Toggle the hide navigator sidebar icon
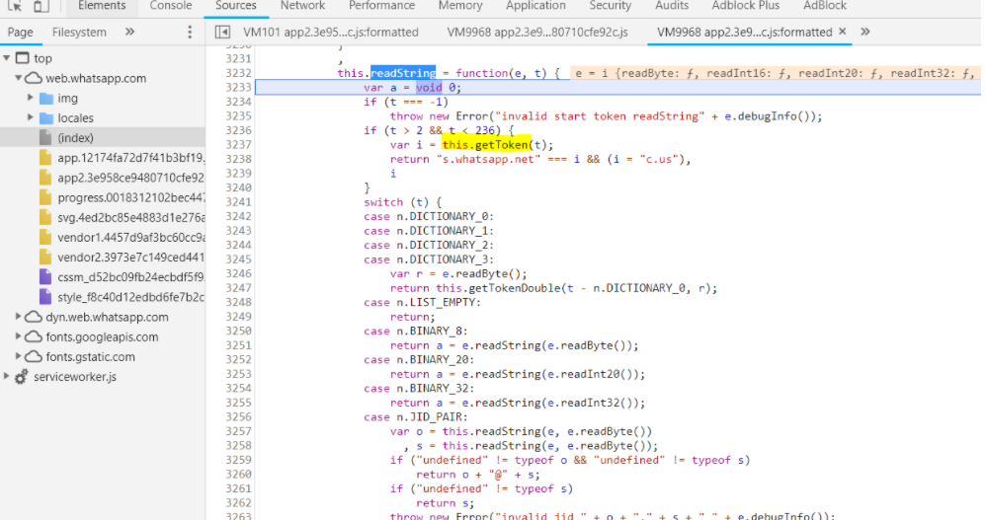 (222, 32)
